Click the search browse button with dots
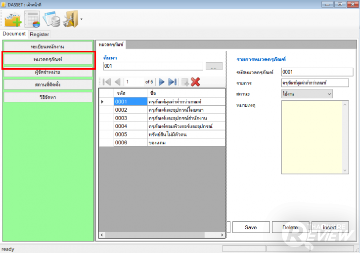 click(214, 66)
